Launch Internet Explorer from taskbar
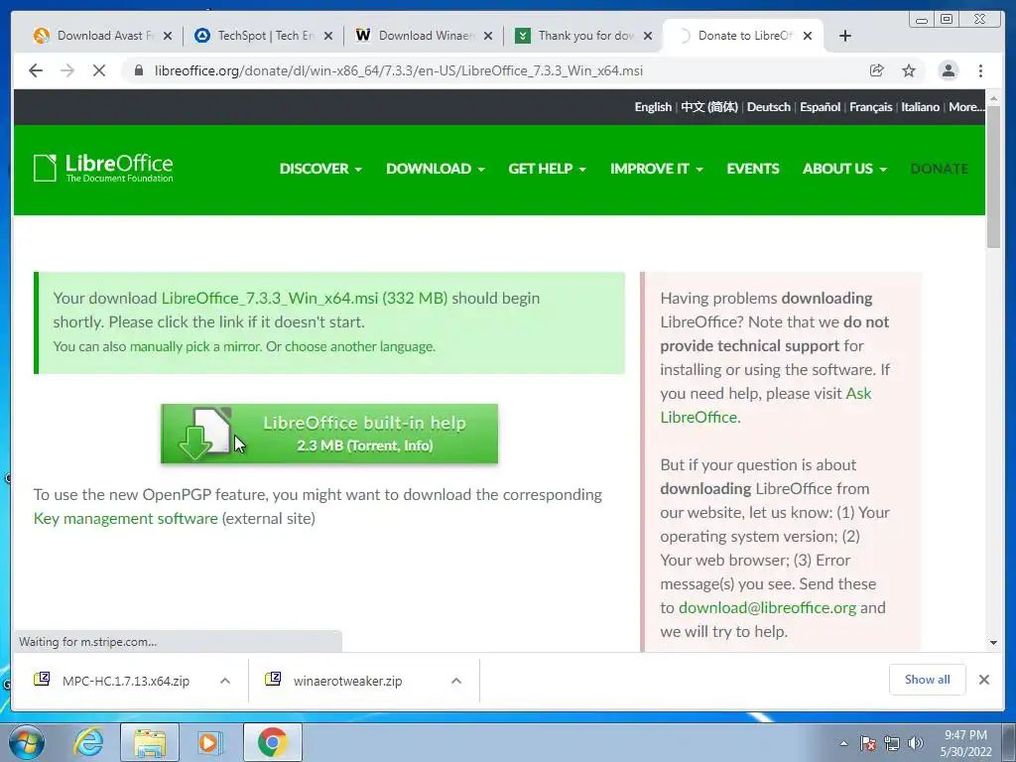The width and height of the screenshot is (1016, 762). pos(88,742)
